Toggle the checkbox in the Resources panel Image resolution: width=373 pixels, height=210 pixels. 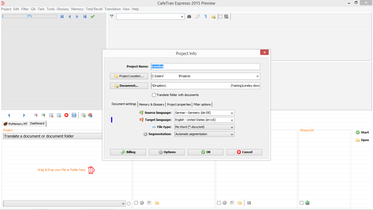coord(301,203)
